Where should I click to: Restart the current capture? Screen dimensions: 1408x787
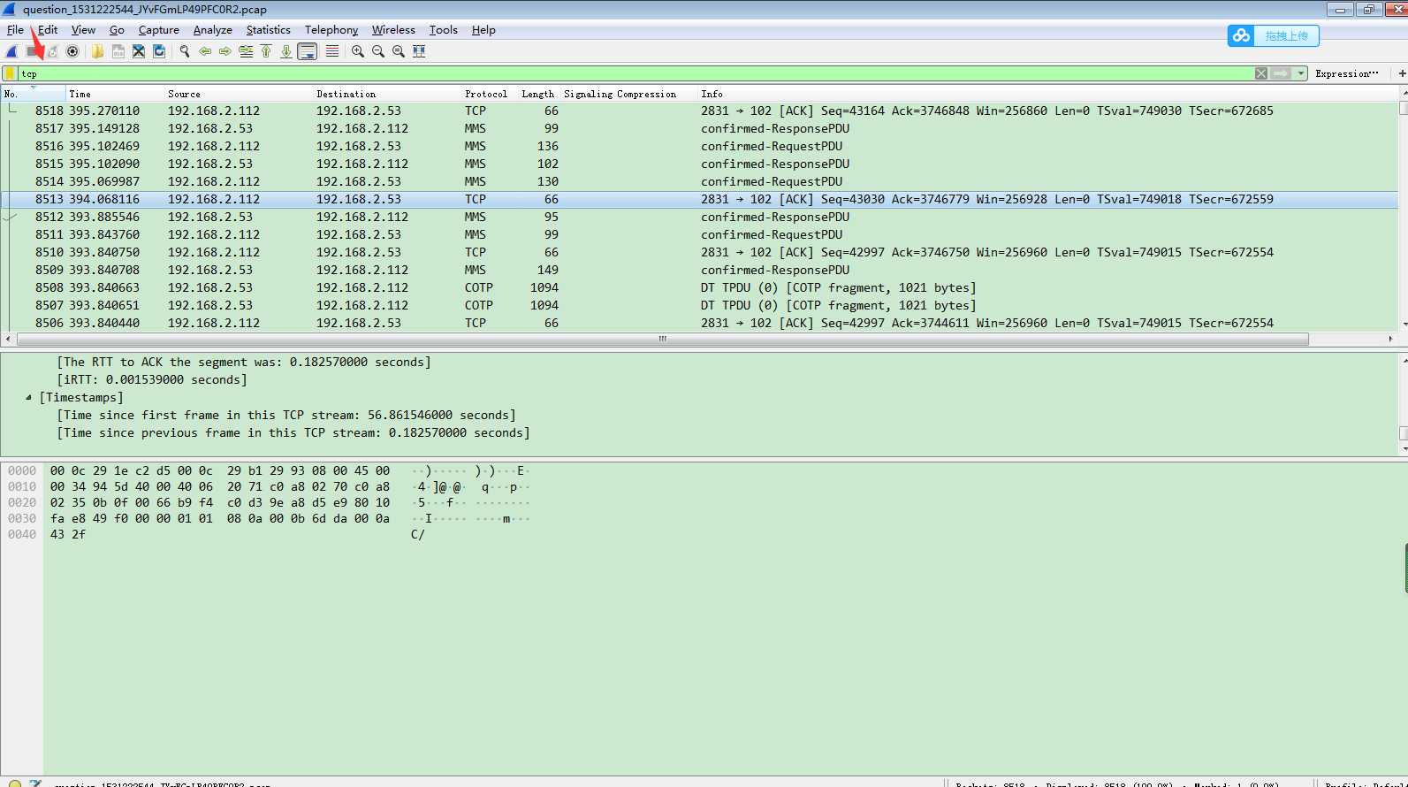coord(53,51)
